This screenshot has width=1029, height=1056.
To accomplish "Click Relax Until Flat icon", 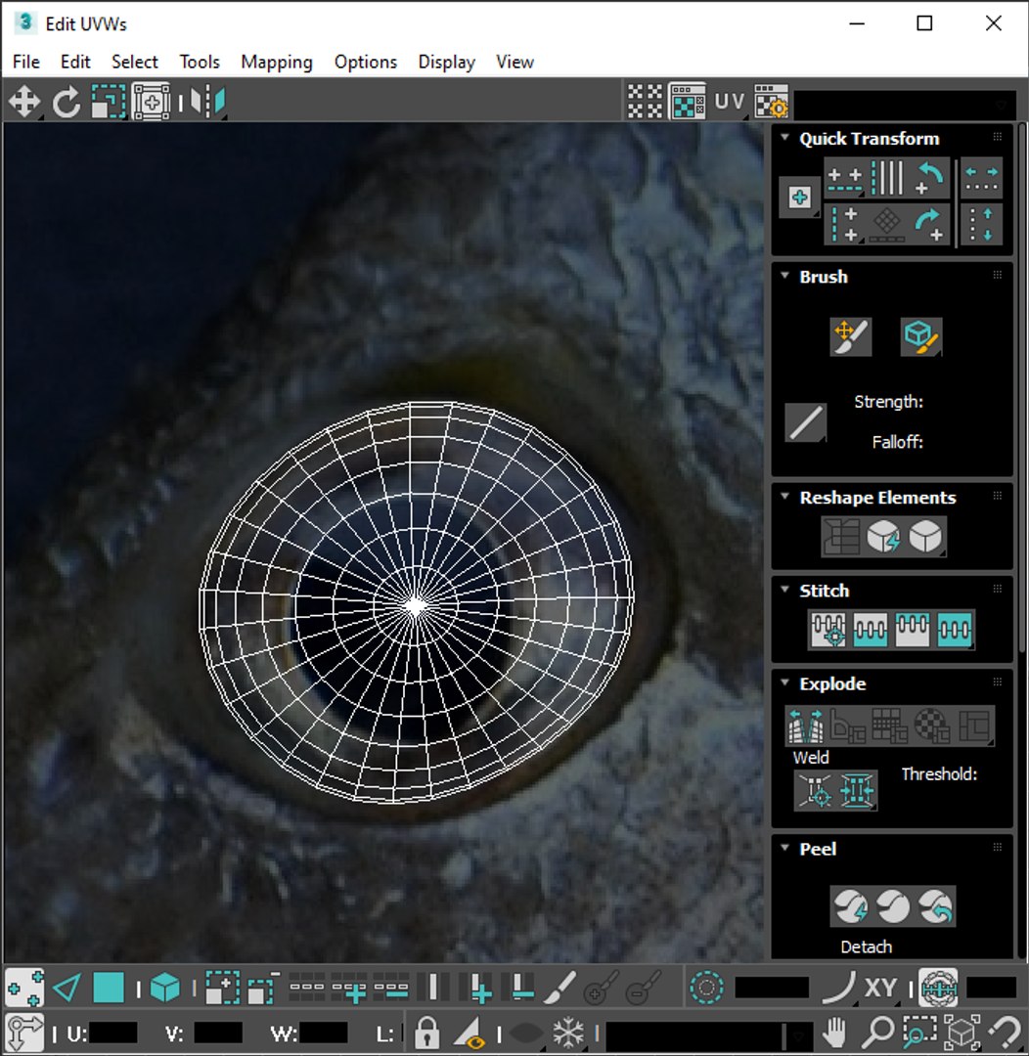I will pyautogui.click(x=883, y=537).
